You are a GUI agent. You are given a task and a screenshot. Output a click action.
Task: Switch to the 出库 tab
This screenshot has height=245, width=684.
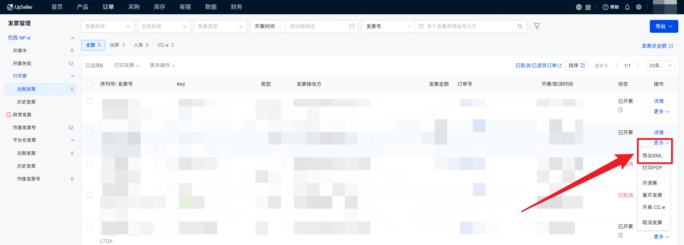click(x=117, y=45)
